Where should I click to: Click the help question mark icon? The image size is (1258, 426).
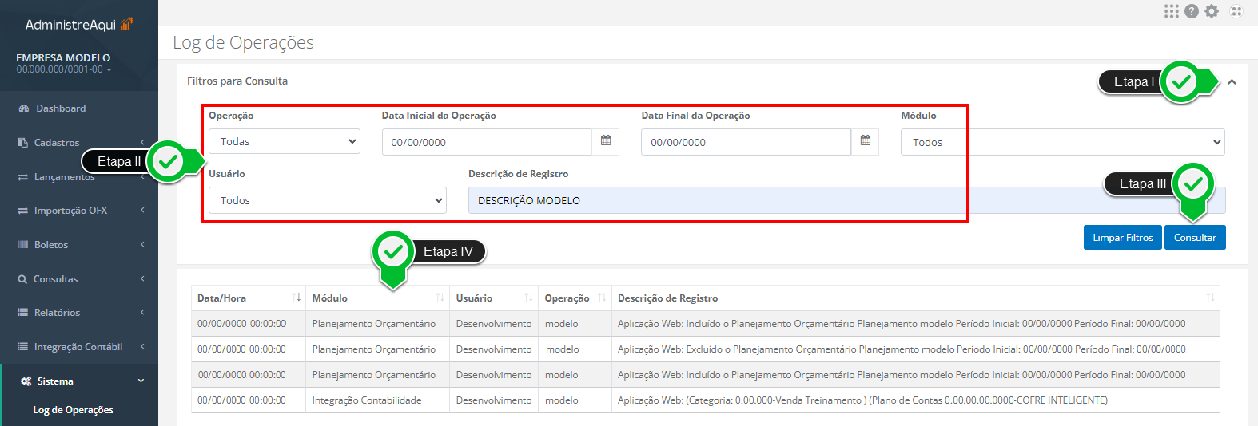pyautogui.click(x=1192, y=11)
